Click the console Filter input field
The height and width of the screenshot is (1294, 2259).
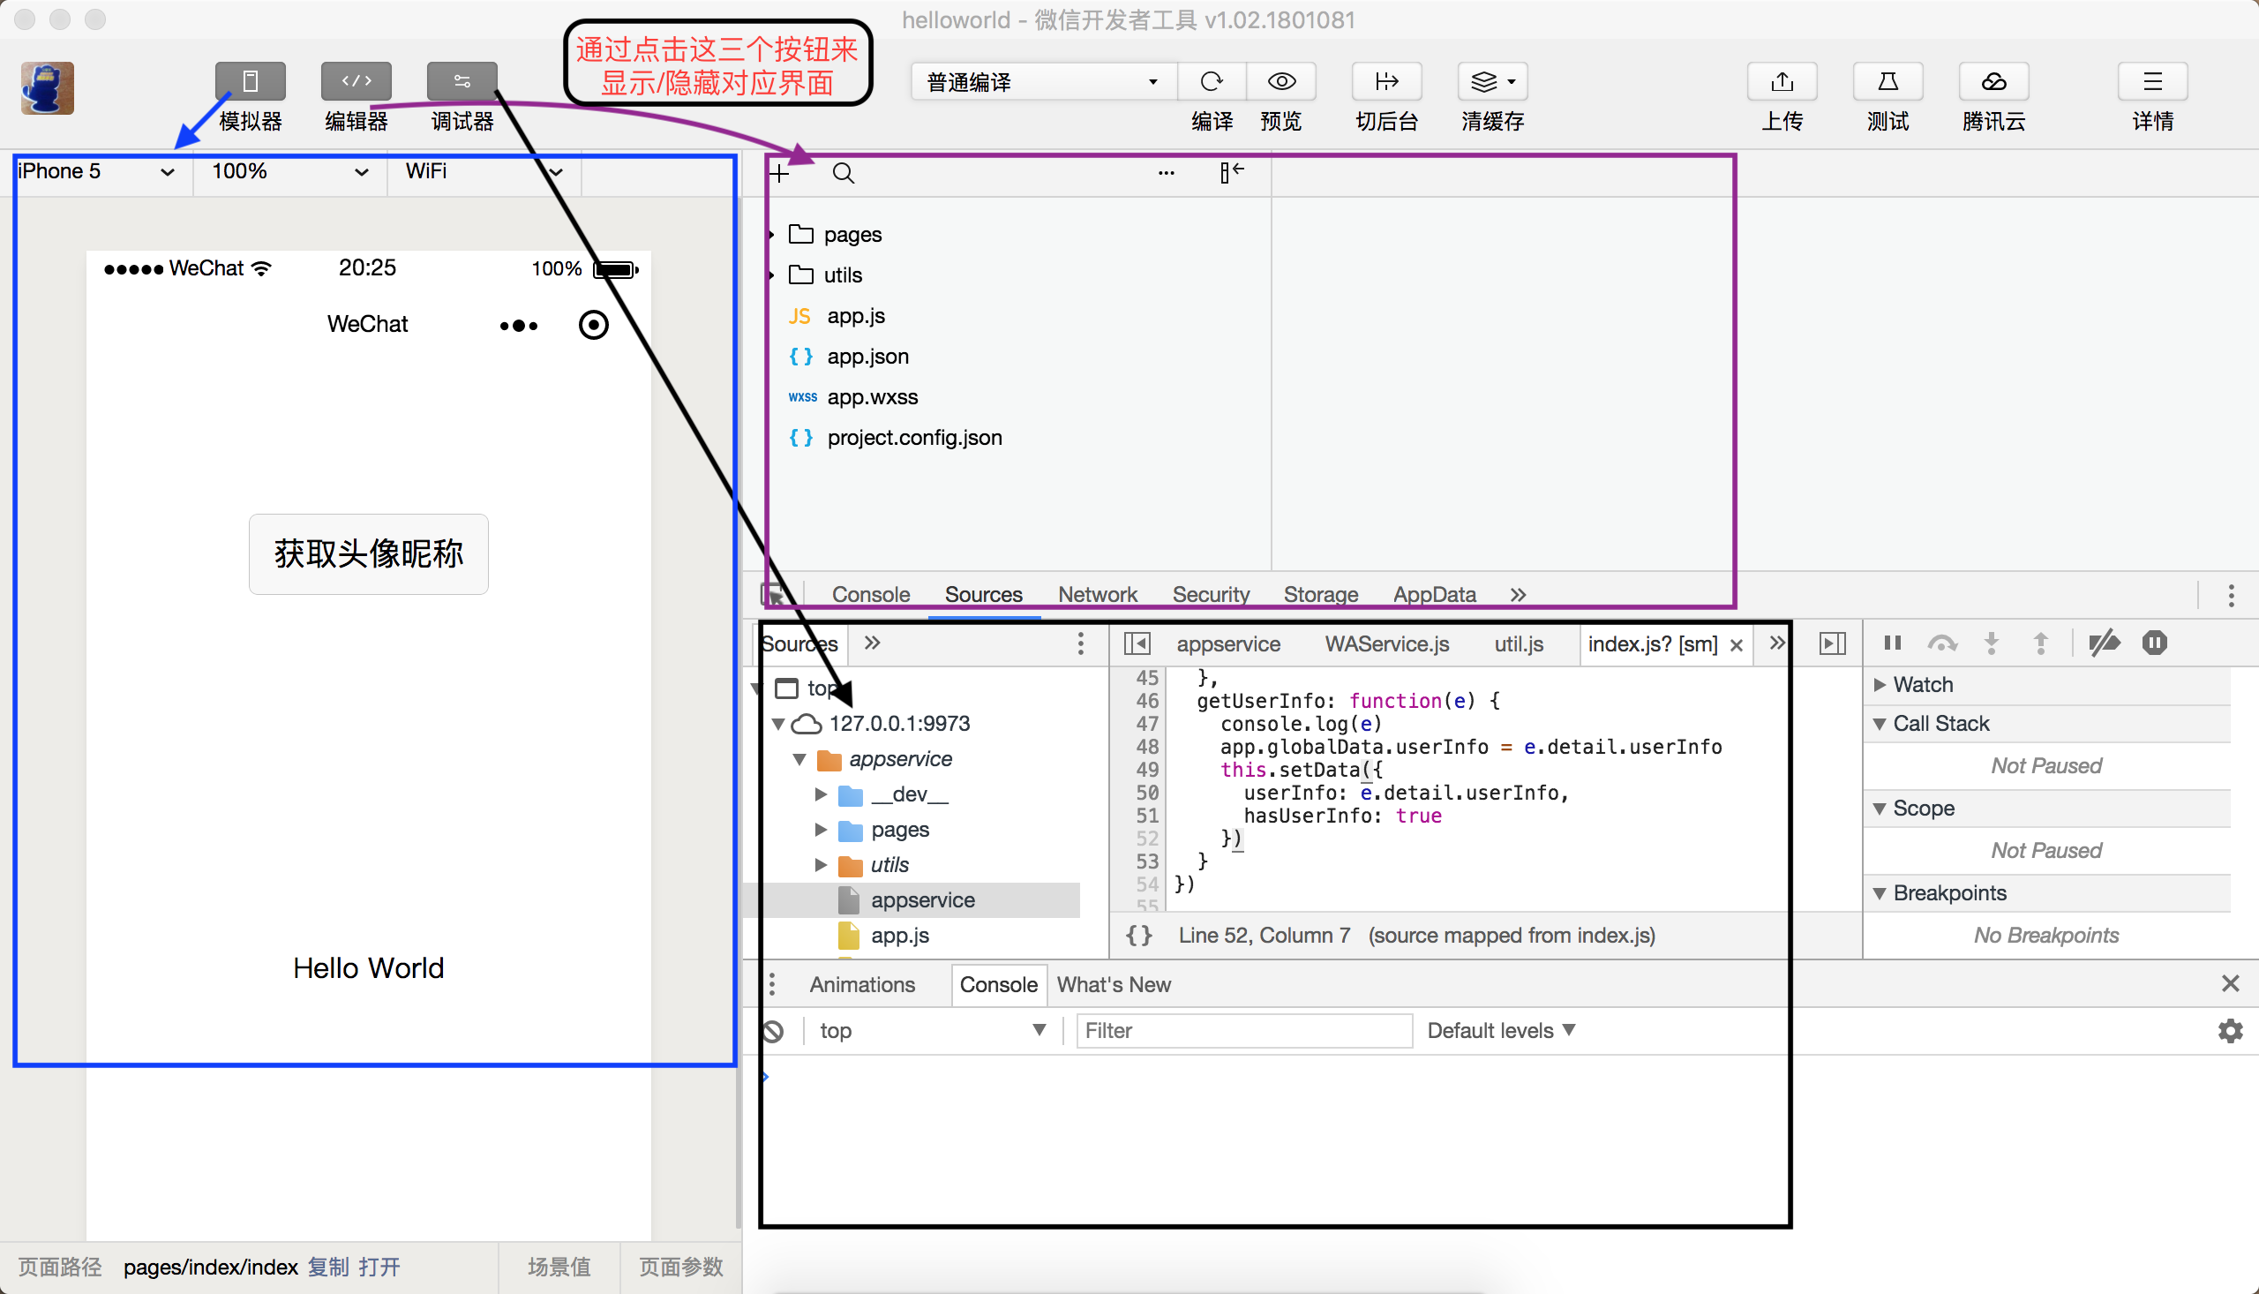click(1243, 1031)
